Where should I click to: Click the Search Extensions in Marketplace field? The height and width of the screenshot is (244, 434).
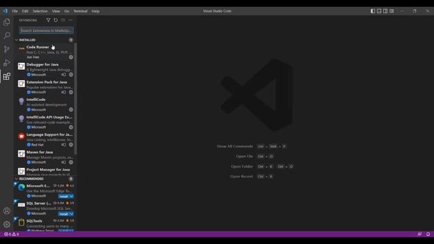[x=47, y=30]
